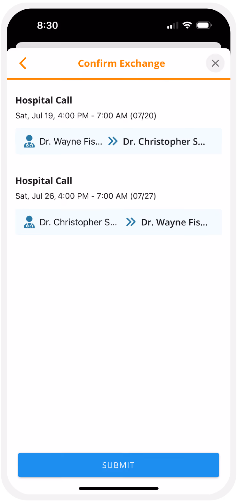Viewport: 237px width, 503px height.
Task: Click the doctor icon beside Dr. Wayne Fis...
Action: point(29,141)
